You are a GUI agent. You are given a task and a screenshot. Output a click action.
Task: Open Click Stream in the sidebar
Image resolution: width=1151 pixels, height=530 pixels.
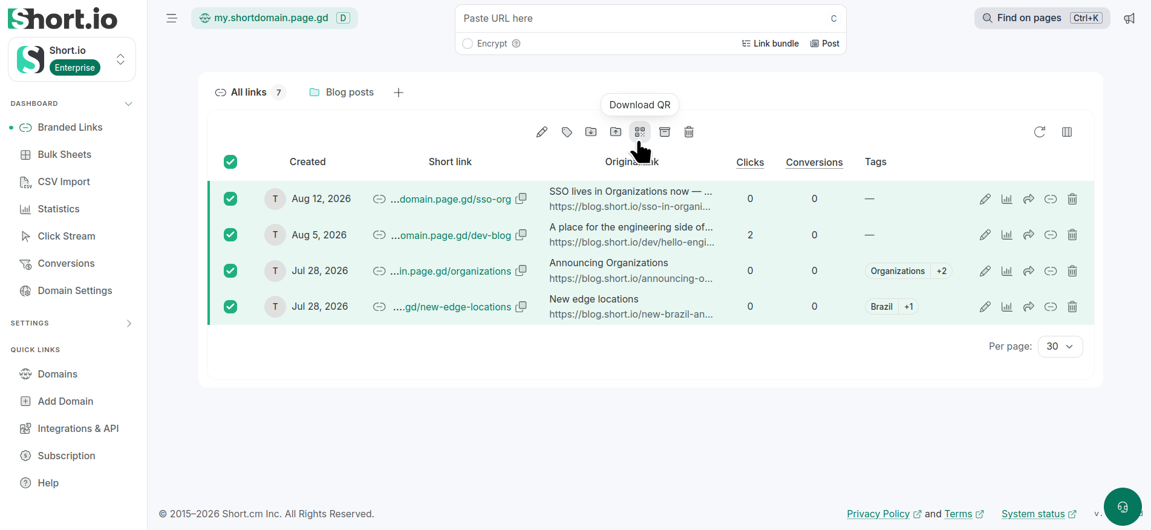pos(67,236)
